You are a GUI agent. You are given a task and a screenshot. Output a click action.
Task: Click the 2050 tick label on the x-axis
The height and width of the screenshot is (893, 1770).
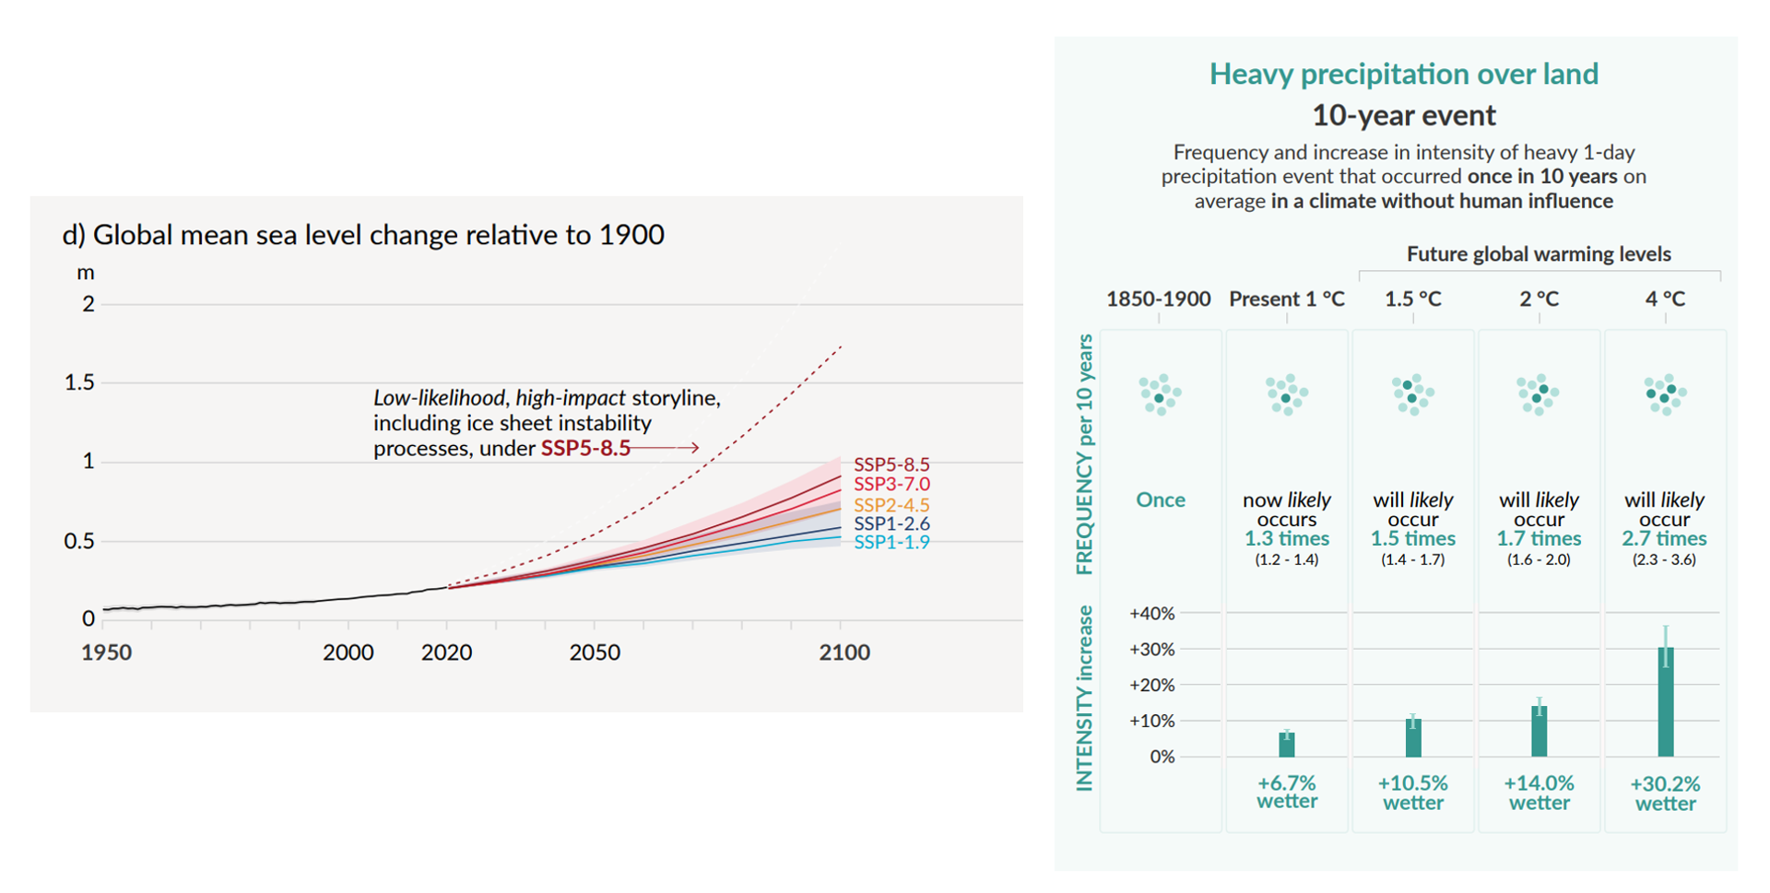[x=595, y=652]
